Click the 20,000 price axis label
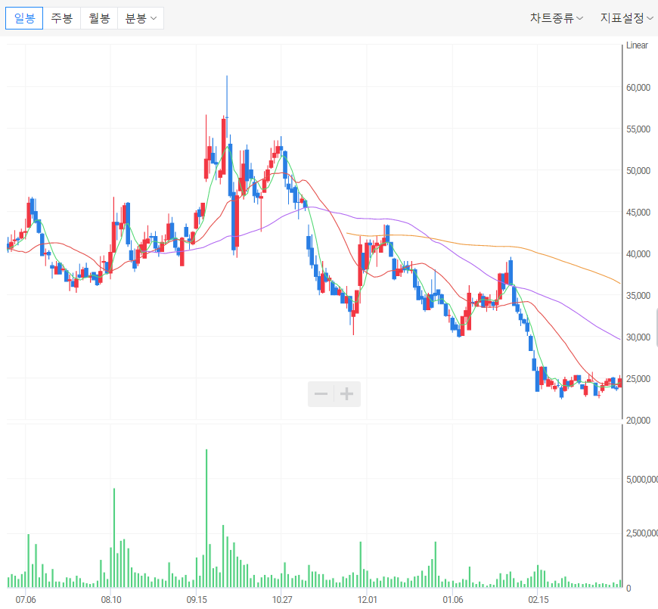 pyautogui.click(x=638, y=420)
